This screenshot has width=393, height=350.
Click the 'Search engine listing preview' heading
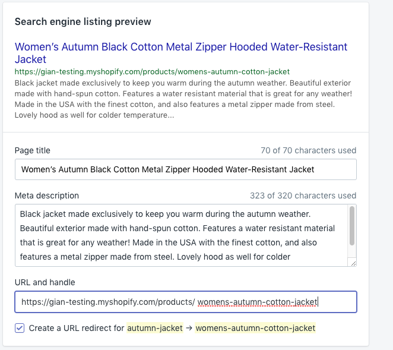pyautogui.click(x=83, y=21)
